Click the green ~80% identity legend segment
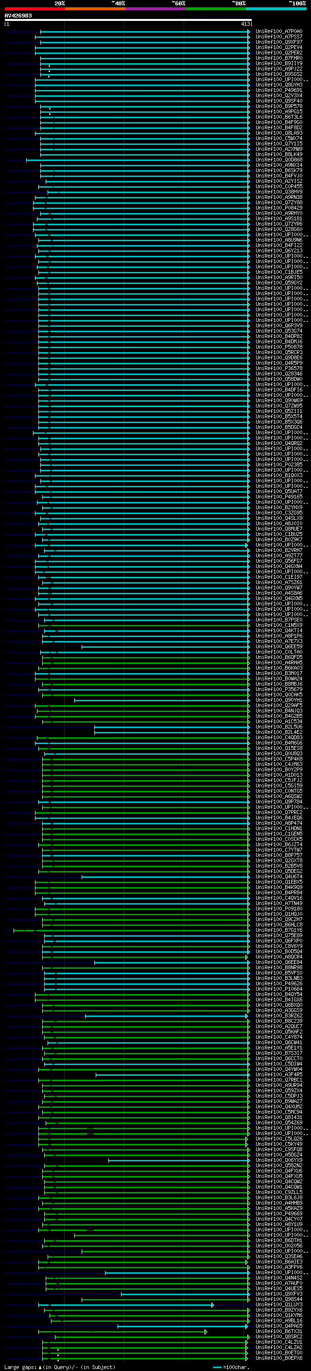Viewport: 311px width, 1371px height. pos(216,9)
